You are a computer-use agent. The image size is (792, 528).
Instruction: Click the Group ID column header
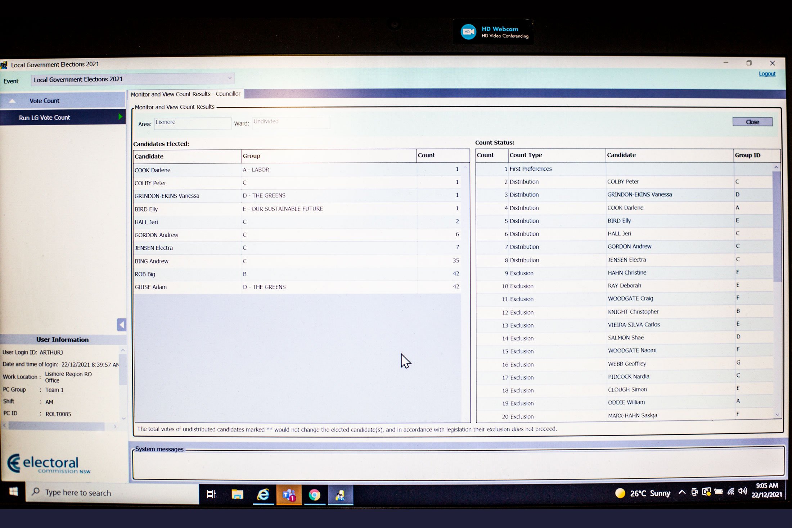(x=757, y=155)
